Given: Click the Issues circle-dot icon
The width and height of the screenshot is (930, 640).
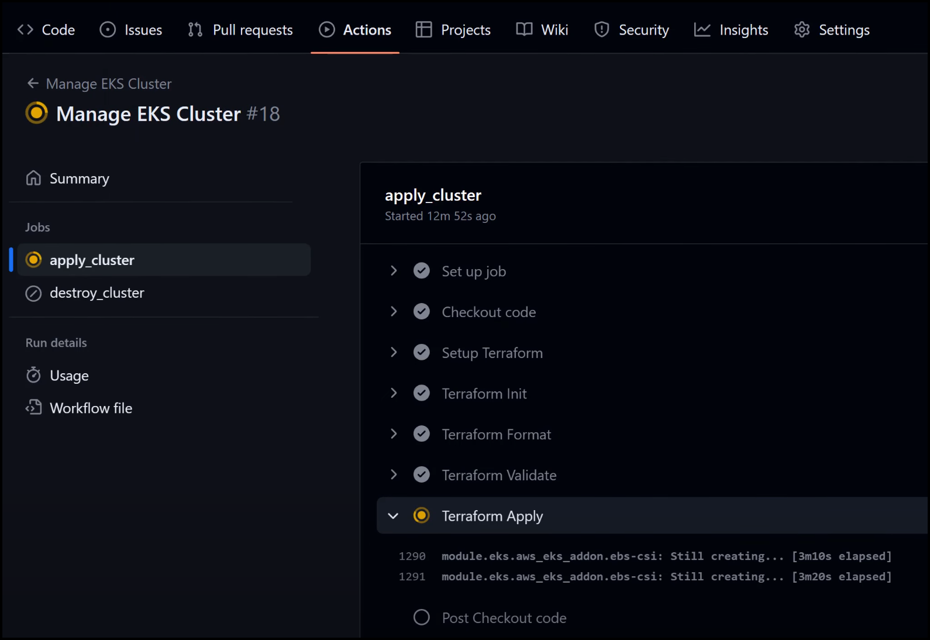Looking at the screenshot, I should 108,29.
